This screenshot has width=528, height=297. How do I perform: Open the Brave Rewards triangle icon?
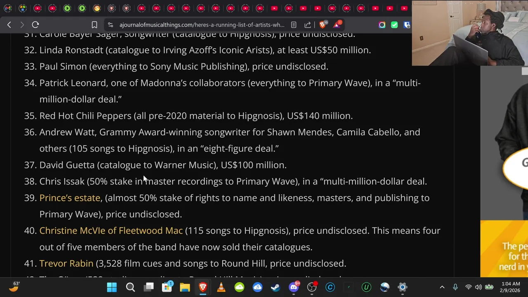click(x=337, y=24)
